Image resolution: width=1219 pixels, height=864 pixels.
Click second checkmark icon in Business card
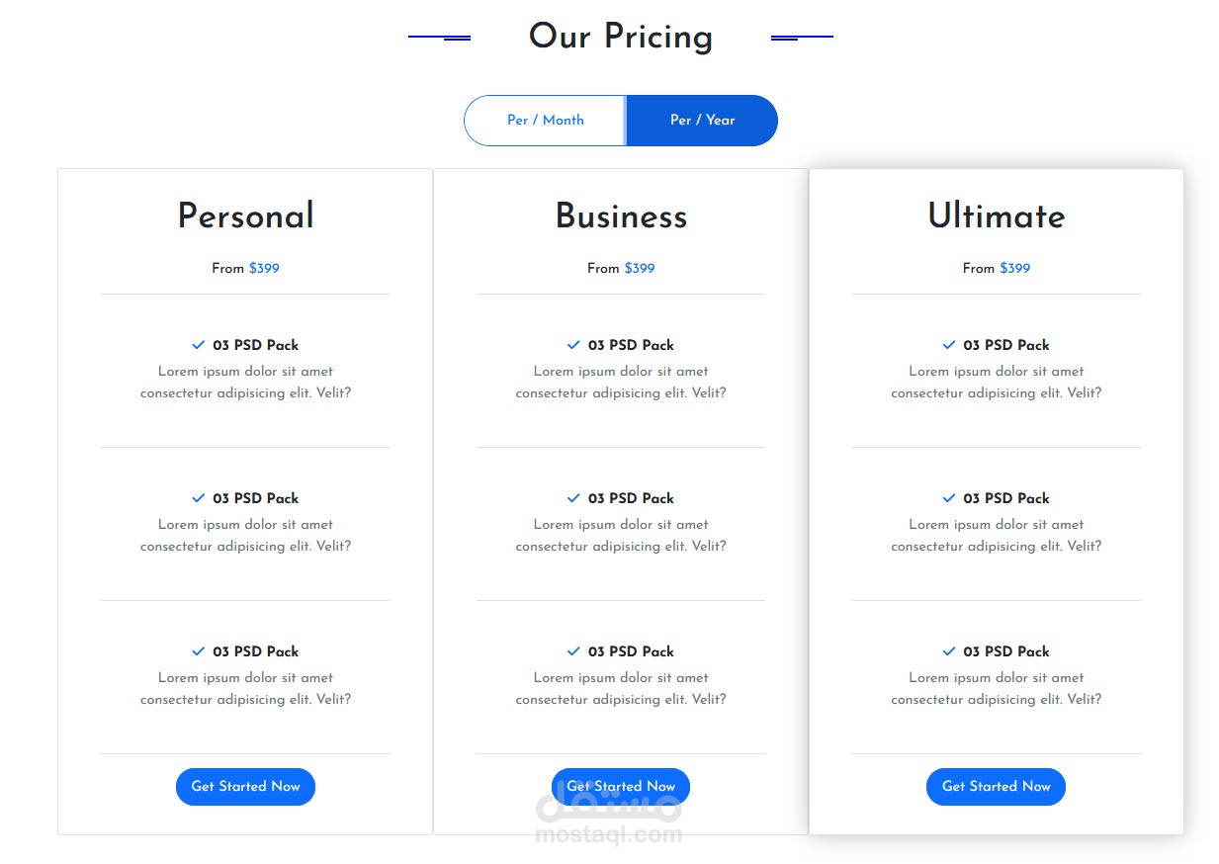click(x=573, y=498)
